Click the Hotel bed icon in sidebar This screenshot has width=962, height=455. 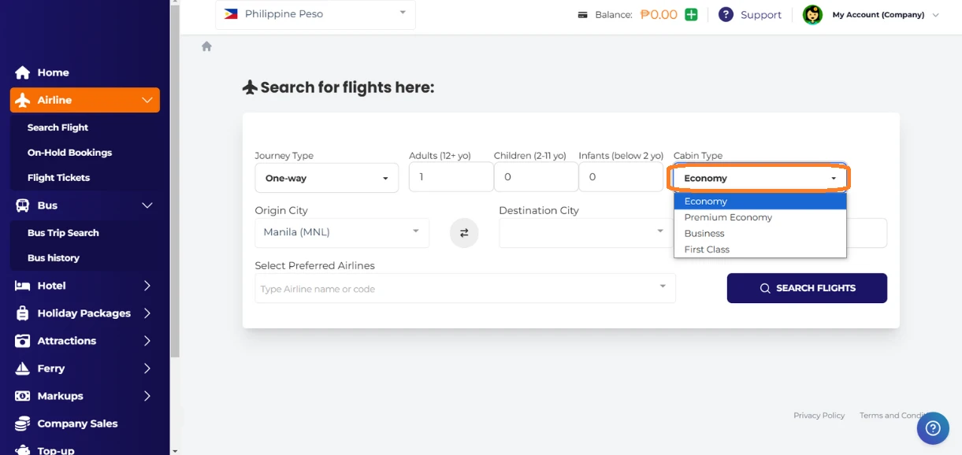click(23, 286)
